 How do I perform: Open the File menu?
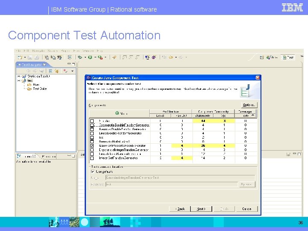pyautogui.click(x=18, y=51)
